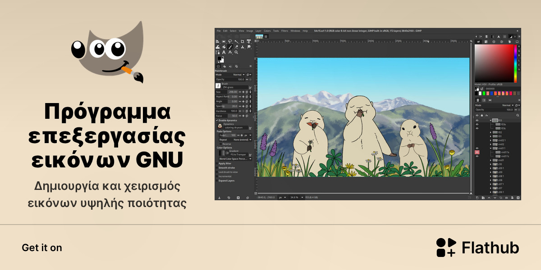
Task: Click the plus button for Size
Action: 243,92
